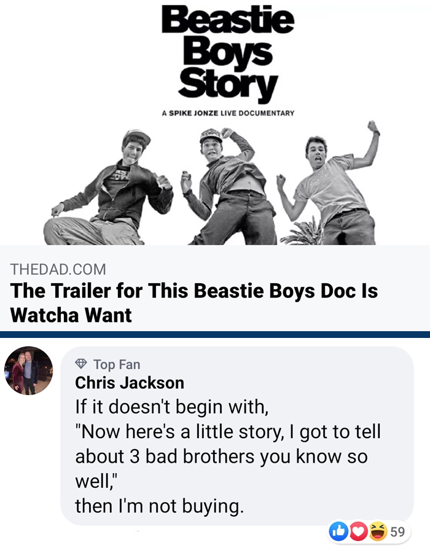430x553 pixels.
Task: Click the middle jumping man in the poster
Action: click(229, 186)
